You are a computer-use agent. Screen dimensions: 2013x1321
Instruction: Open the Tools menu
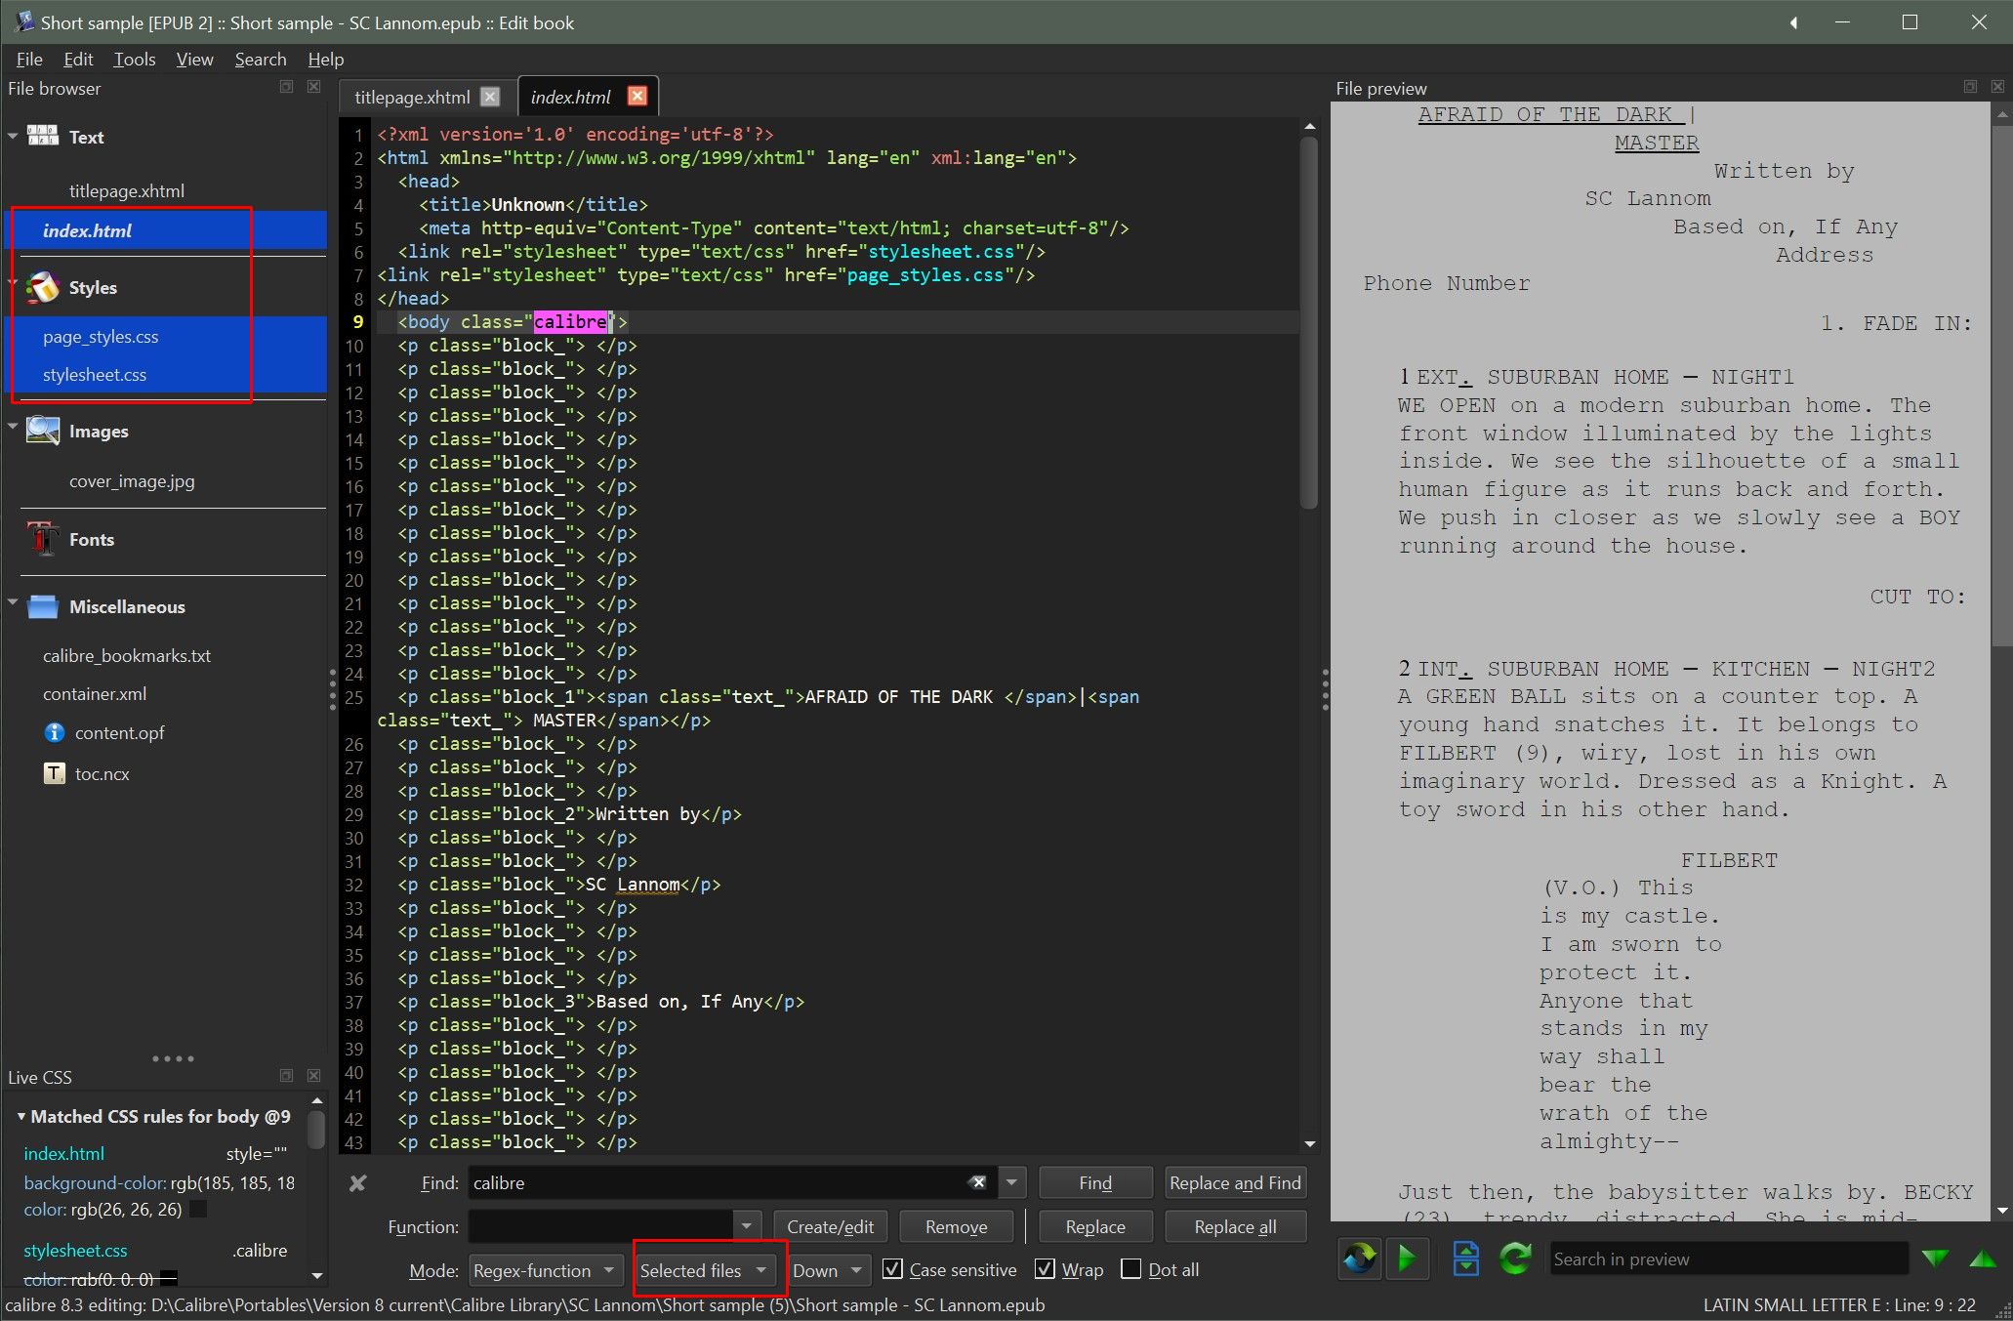134,60
